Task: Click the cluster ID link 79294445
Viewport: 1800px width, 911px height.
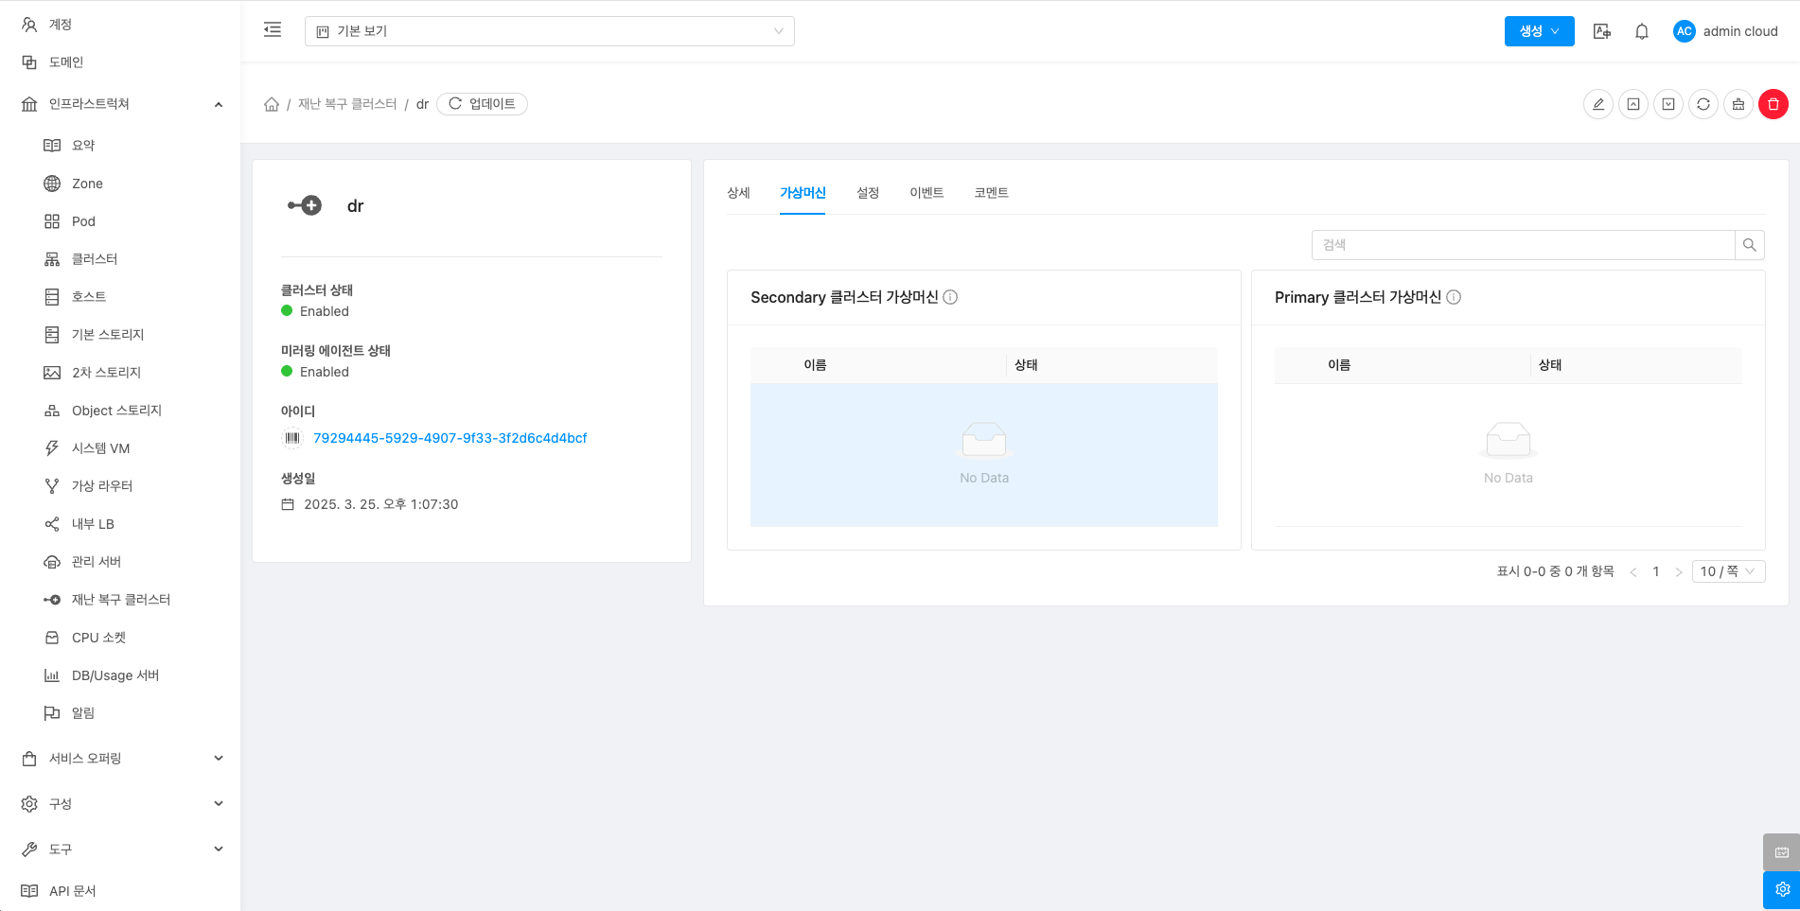Action: 450,438
